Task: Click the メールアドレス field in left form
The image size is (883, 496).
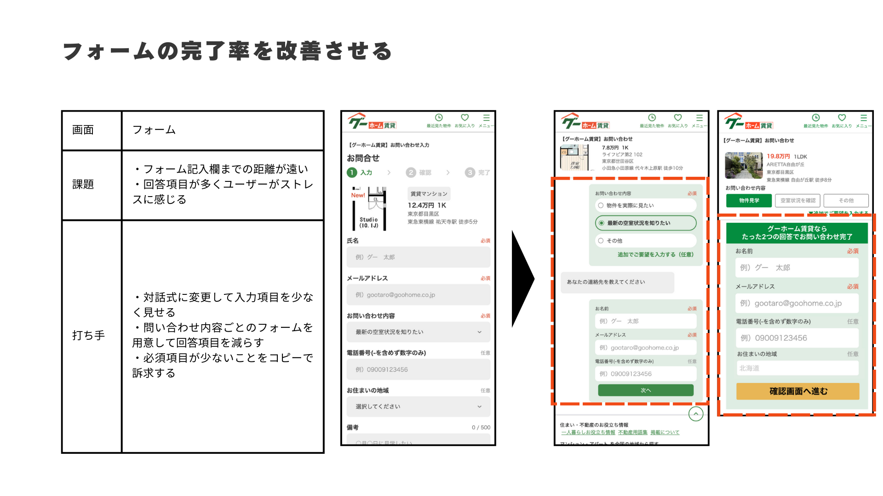Action: click(418, 295)
